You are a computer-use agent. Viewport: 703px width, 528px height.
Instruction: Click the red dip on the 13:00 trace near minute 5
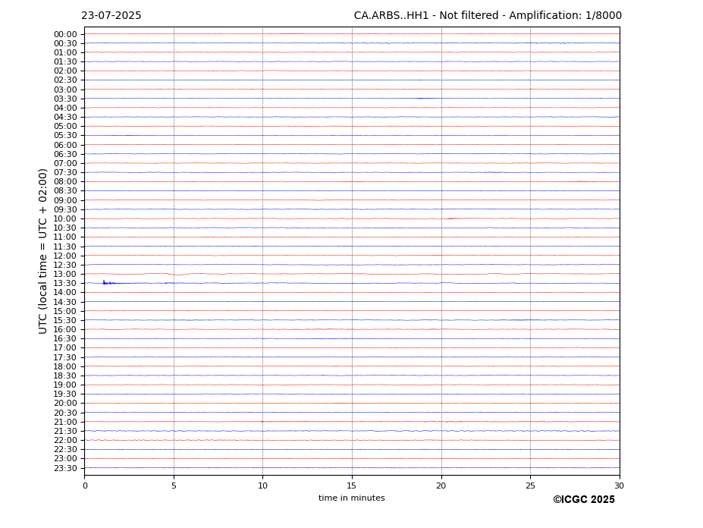[x=177, y=274]
